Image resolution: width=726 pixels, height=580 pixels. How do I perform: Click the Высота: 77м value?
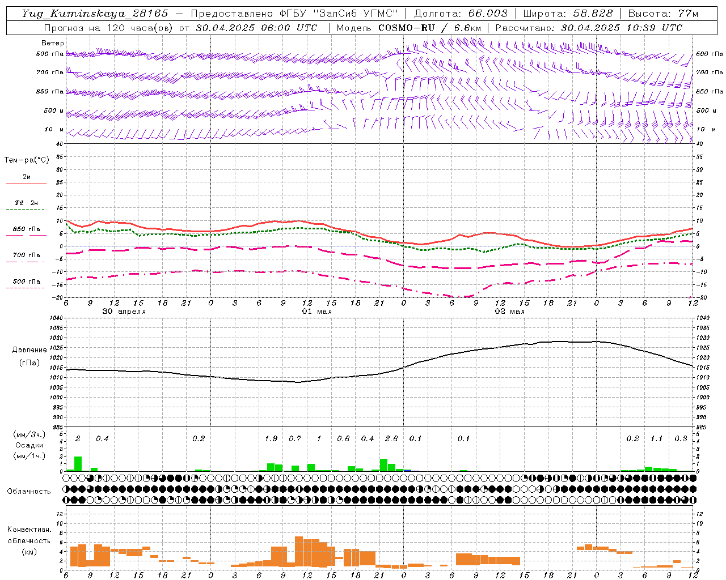663,14
